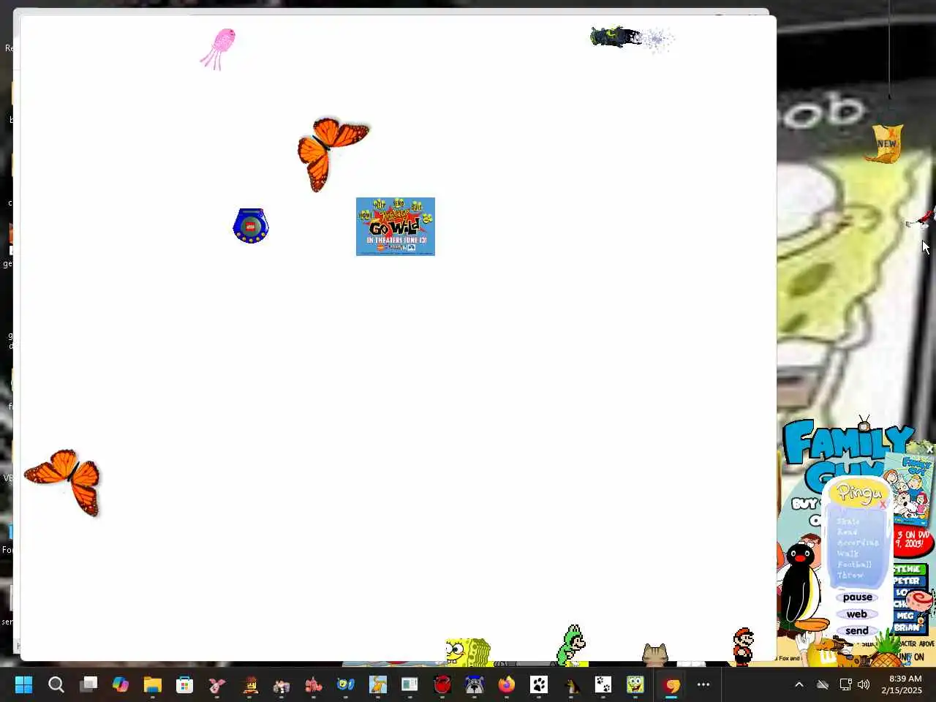The width and height of the screenshot is (936, 702).
Task: Click the active red-yellow app taskbar icon
Action: [x=672, y=684]
